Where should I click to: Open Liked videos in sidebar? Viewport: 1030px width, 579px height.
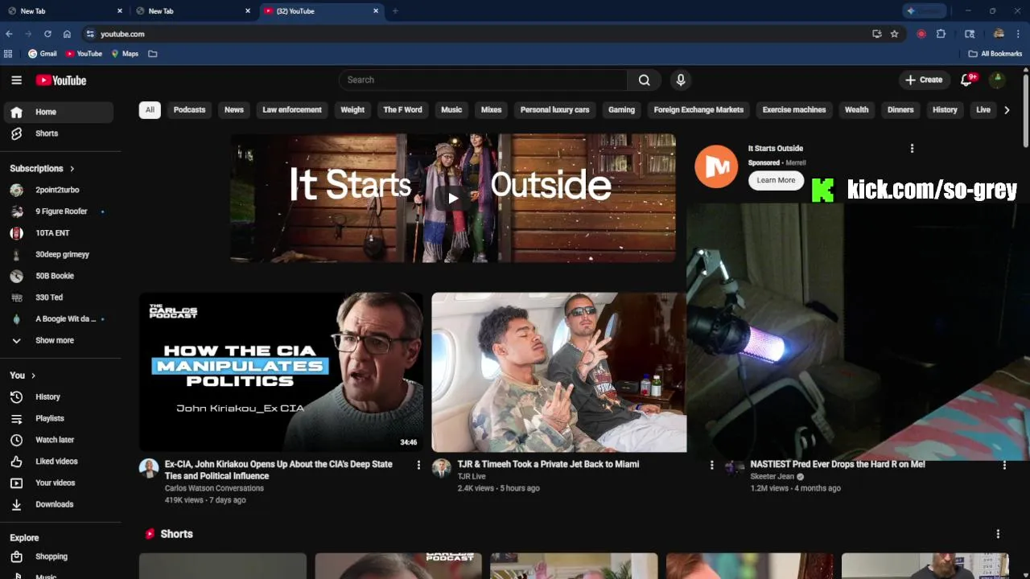click(x=59, y=461)
